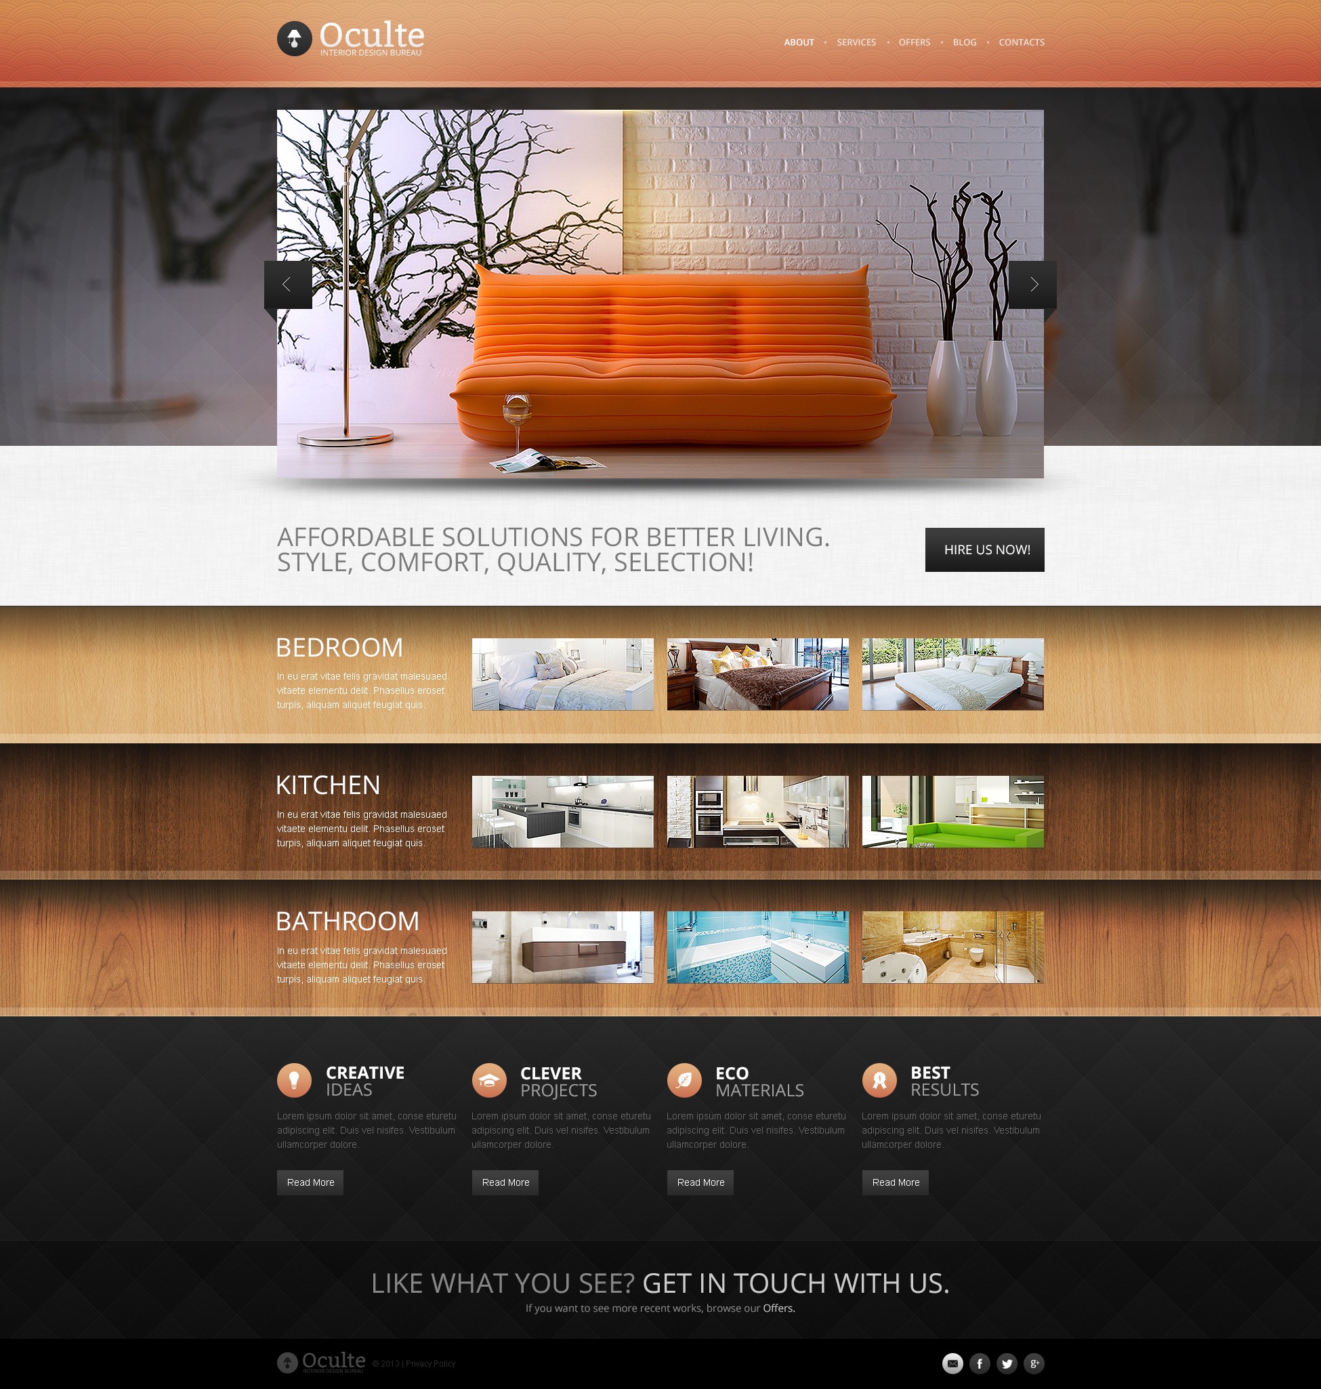Click the left arrow navigation icon
This screenshot has width=1321, height=1389.
pyautogui.click(x=287, y=283)
